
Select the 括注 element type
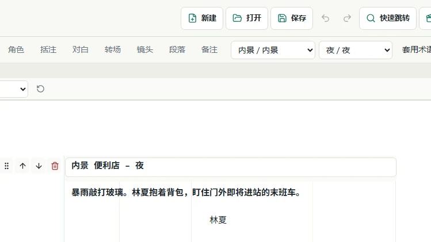tap(48, 49)
